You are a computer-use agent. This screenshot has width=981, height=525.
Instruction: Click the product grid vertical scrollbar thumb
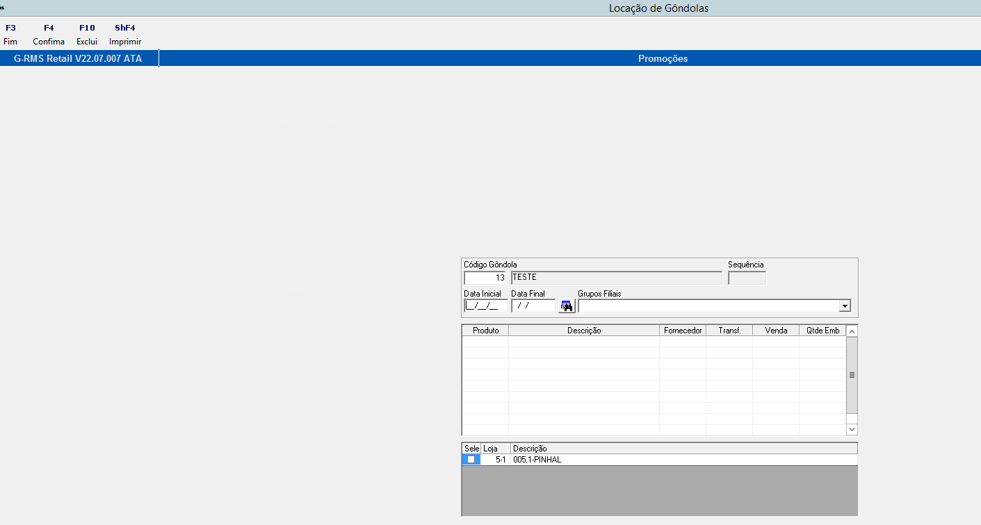852,375
